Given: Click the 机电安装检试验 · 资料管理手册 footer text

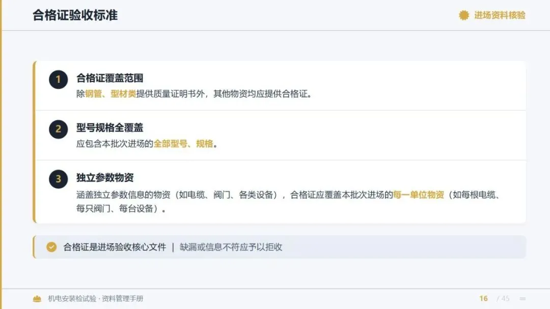Looking at the screenshot, I should point(95,298).
